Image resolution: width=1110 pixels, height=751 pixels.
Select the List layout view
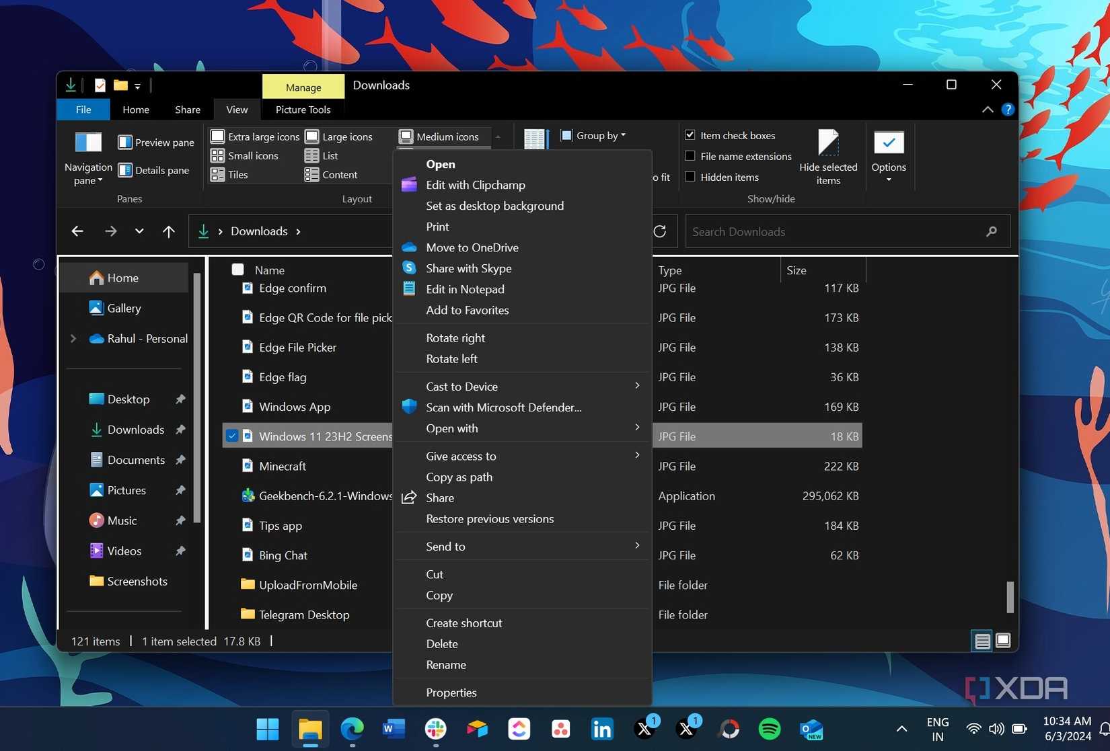pyautogui.click(x=328, y=155)
